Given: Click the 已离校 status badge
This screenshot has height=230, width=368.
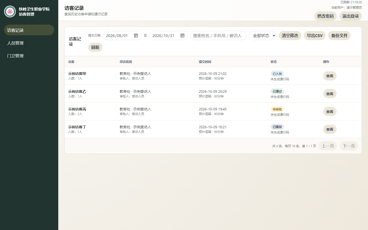Looking at the screenshot, I should [x=277, y=127].
